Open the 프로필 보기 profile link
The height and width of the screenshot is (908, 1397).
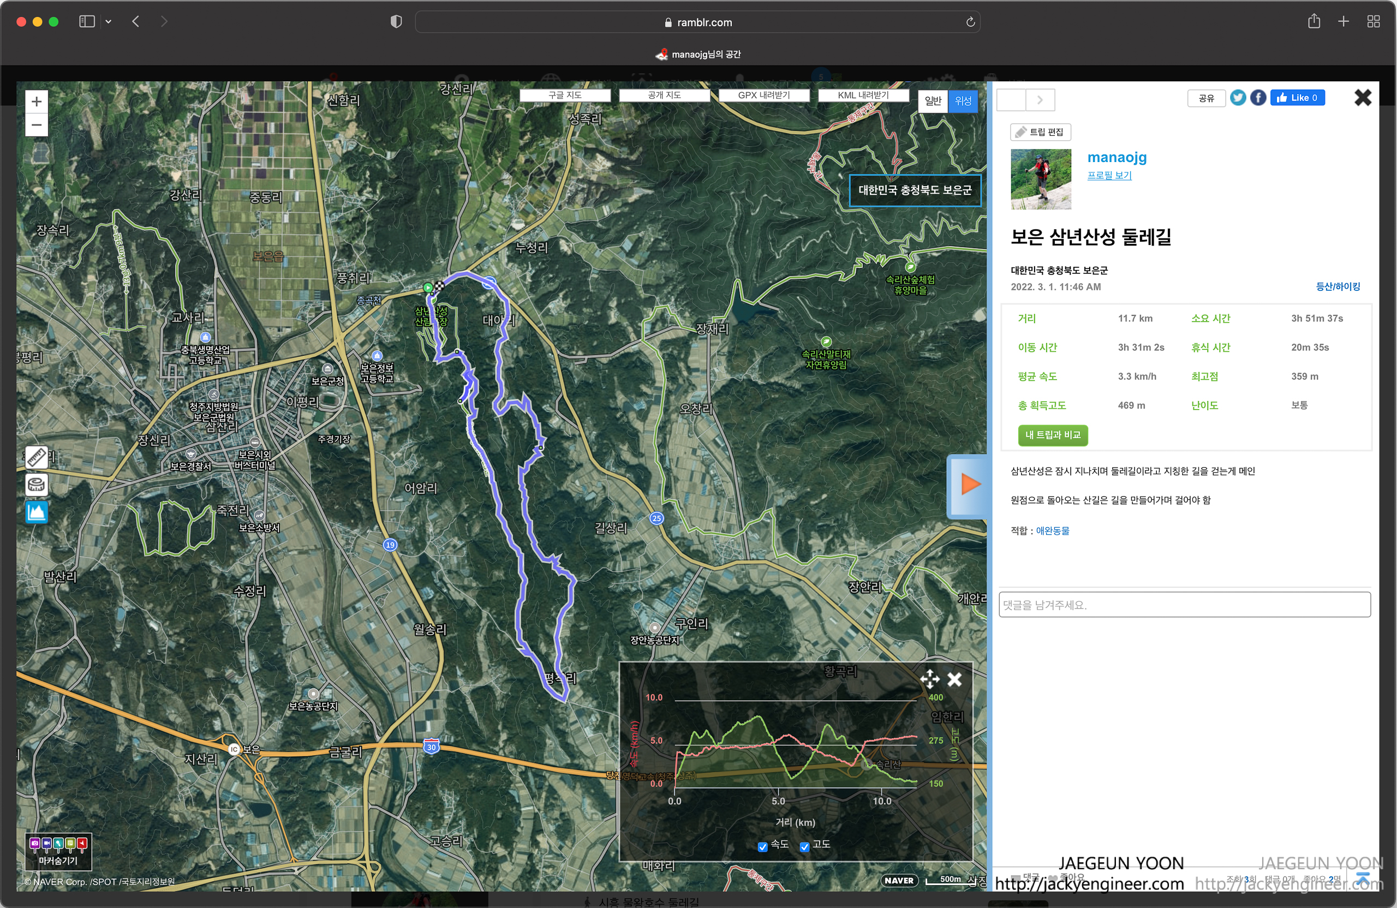point(1109,176)
